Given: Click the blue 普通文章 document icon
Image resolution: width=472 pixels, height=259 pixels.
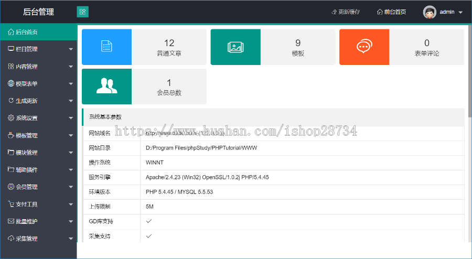Looking at the screenshot, I should [x=106, y=47].
